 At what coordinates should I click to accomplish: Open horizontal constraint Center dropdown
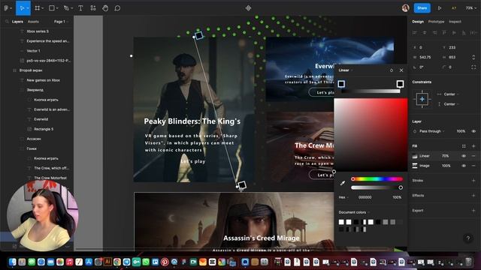[x=448, y=94]
